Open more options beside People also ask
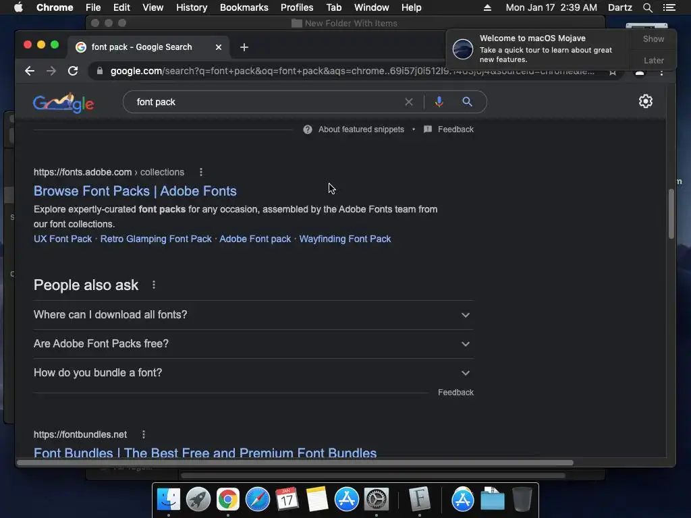The height and width of the screenshot is (518, 691). click(x=154, y=285)
